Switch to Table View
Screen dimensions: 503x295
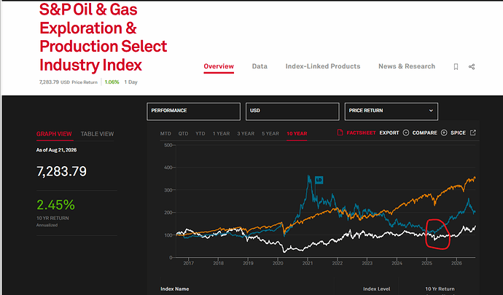tap(97, 134)
